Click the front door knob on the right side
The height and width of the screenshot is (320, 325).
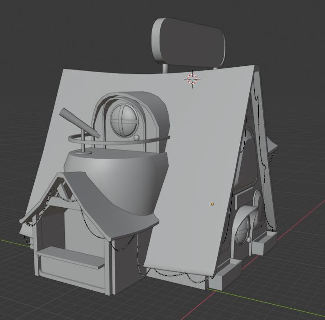(249, 241)
